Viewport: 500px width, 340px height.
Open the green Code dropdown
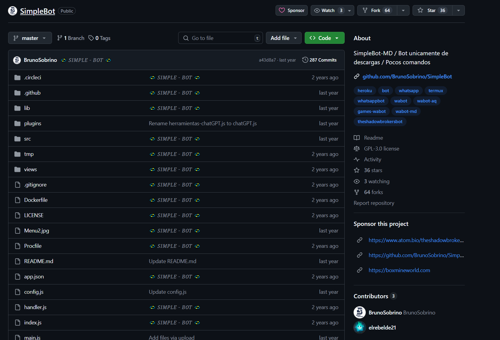pos(325,38)
